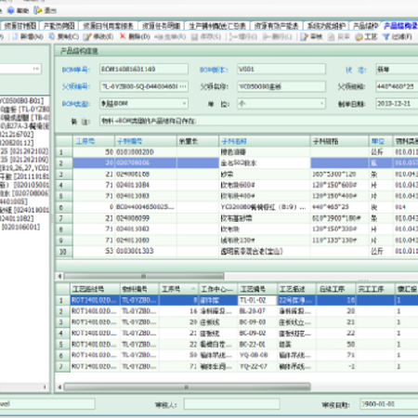The width and height of the screenshot is (418, 418).
Task: Click the 工艺 routing icon in toolbar
Action: pos(359,37)
